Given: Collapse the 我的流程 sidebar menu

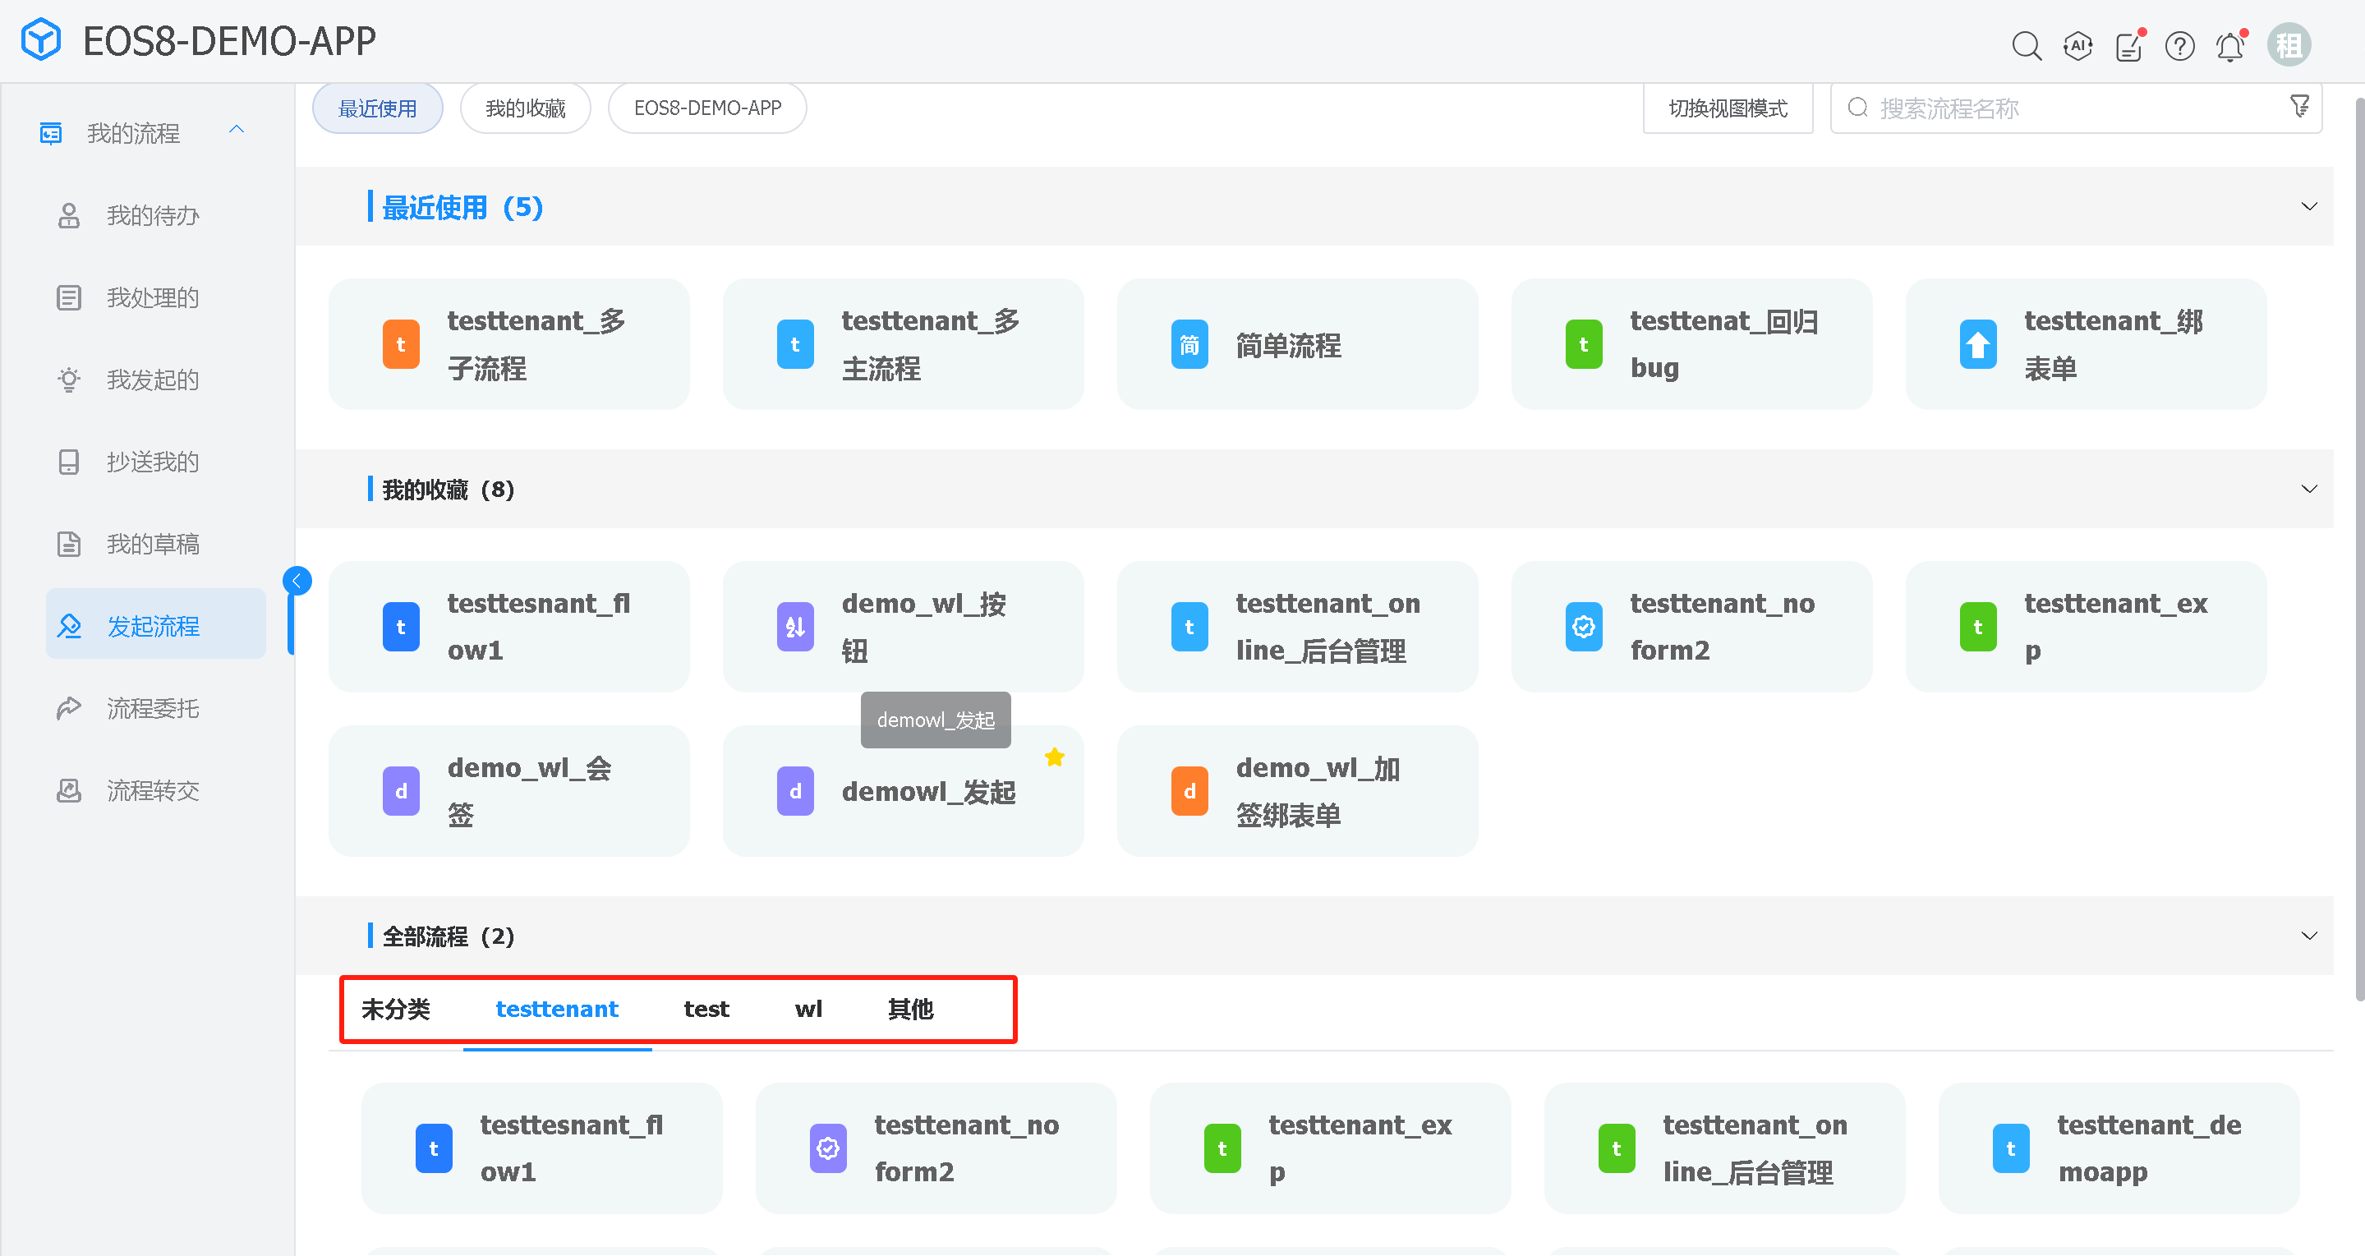Looking at the screenshot, I should tap(236, 130).
